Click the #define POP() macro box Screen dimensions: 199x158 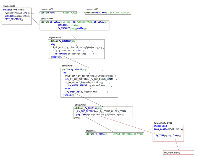pyautogui.click(x=58, y=13)
